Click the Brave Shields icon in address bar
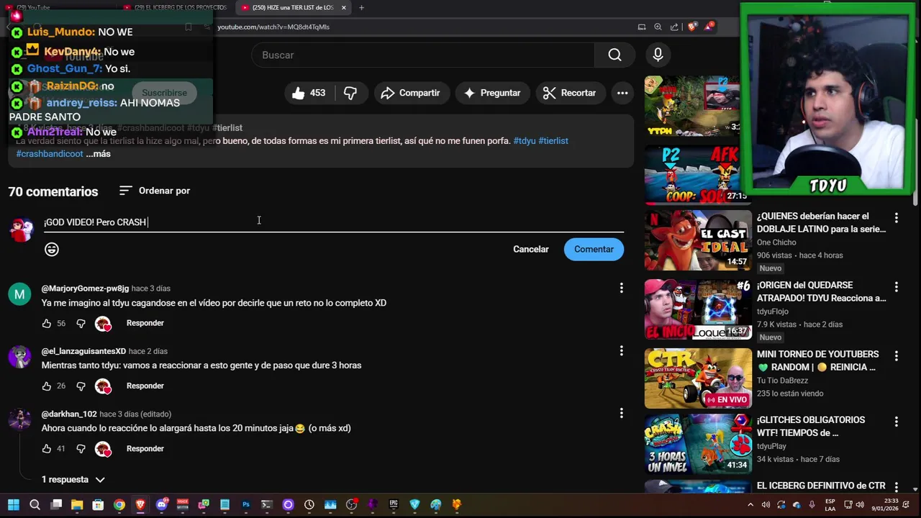 coord(692,27)
